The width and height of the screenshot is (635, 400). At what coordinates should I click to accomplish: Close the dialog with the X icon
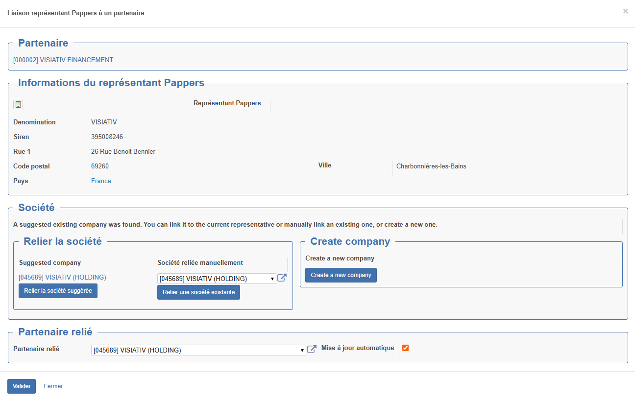[x=626, y=11]
